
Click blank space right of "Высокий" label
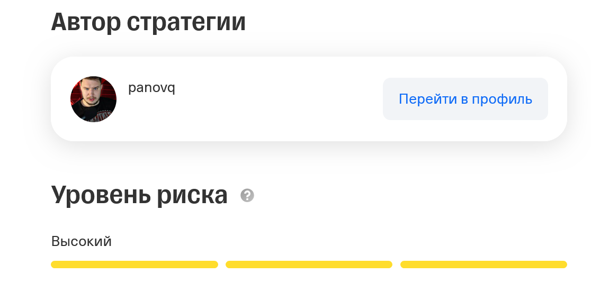click(x=318, y=242)
